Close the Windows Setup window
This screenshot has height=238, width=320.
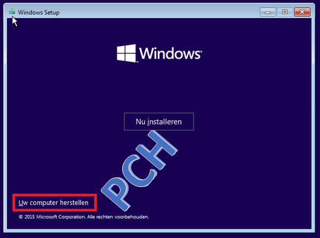302,12
